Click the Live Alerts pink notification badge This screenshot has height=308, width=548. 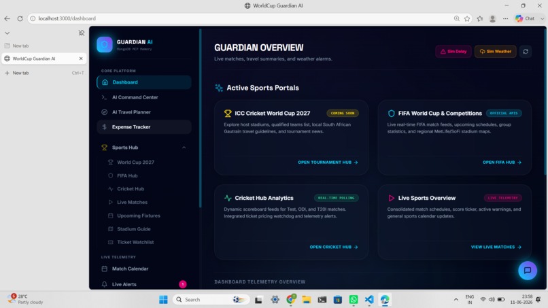tap(182, 284)
